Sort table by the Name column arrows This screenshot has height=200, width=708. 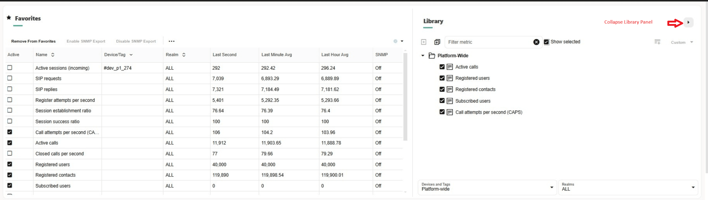[x=53, y=55]
